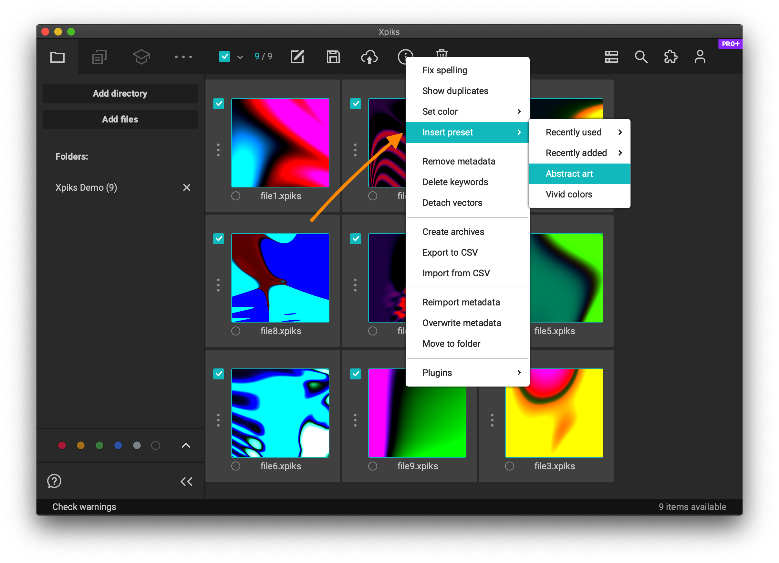Click the save floppy disk icon
Viewport: 779px width, 563px height.
point(333,57)
